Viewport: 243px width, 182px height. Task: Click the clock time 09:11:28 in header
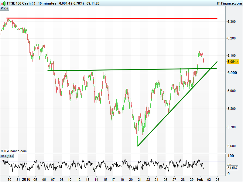[93, 3]
